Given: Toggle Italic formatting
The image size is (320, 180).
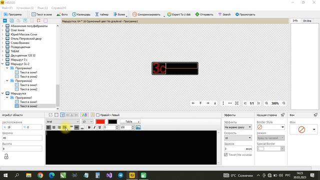Looking at the screenshot, I should tap(94, 127).
